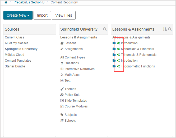Select All Lessons & Assignments entry
This screenshot has height=138, width=176.
tap(131, 37)
